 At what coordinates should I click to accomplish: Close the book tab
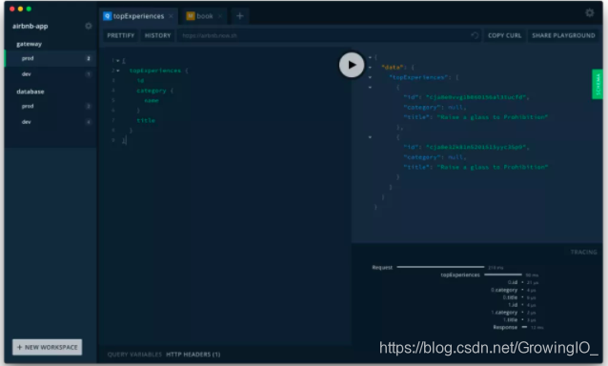click(x=220, y=16)
